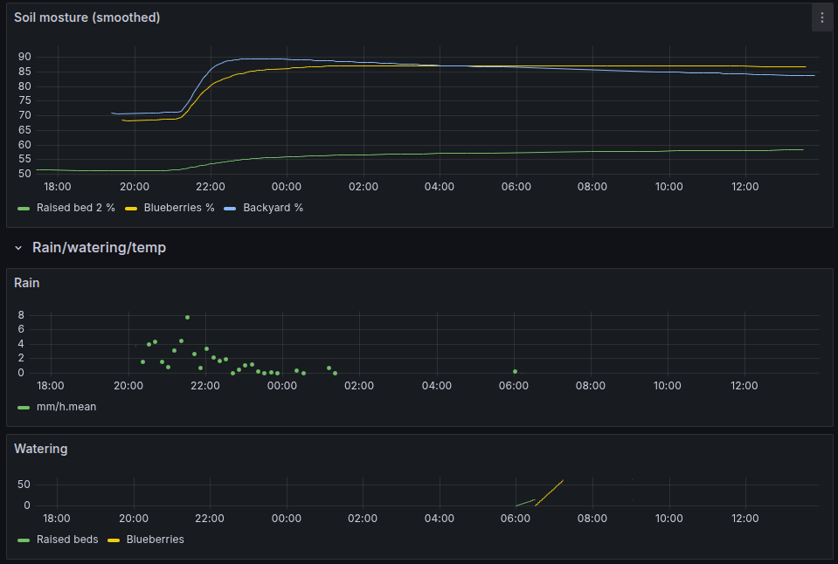Click the isolated rain data point at 06:00
838x564 pixels.
[x=516, y=371]
